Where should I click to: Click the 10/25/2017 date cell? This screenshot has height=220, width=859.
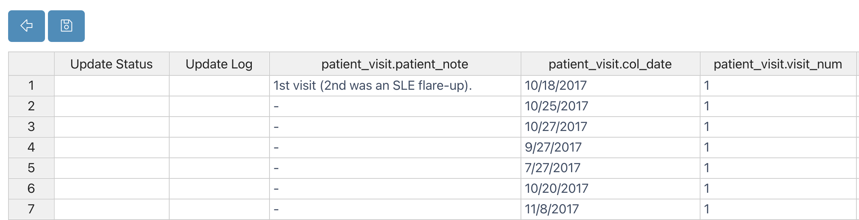611,106
